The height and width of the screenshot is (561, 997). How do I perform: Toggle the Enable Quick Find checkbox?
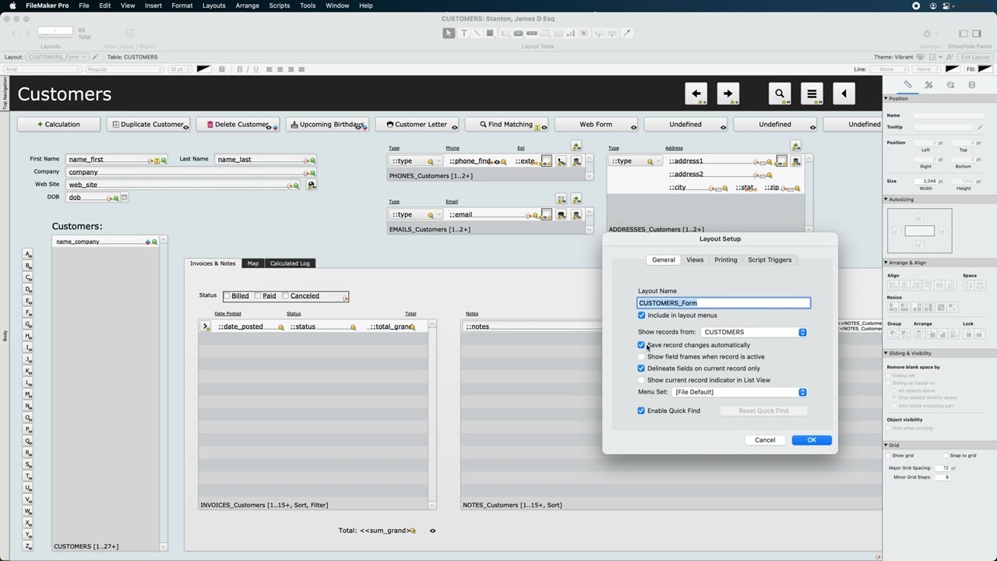click(642, 411)
